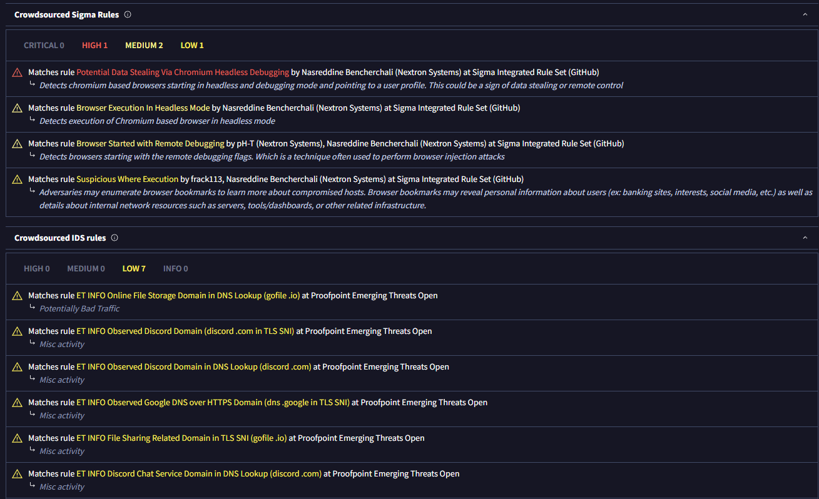
Task: Open Browser Execution In Headless Mode rule
Action: coord(143,108)
